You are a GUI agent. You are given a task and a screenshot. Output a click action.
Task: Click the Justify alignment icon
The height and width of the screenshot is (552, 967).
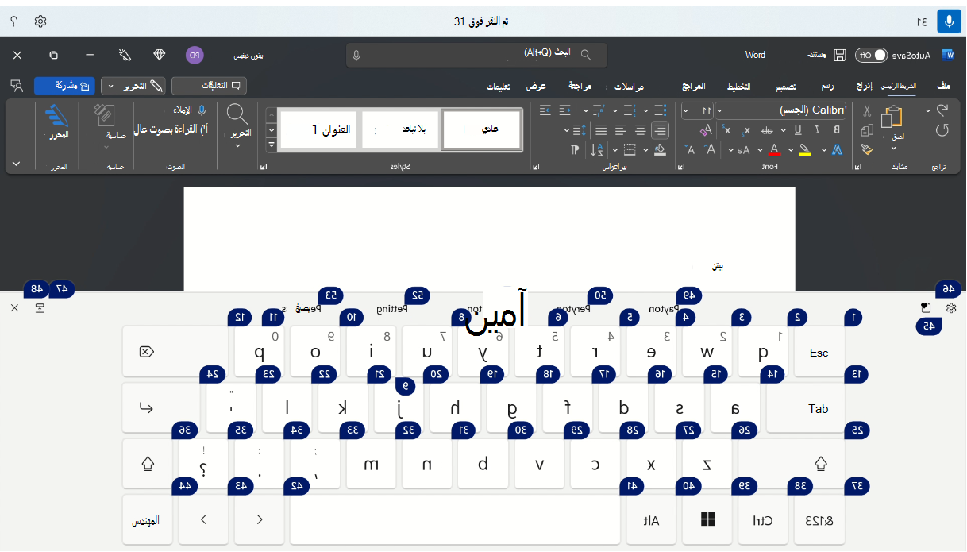pyautogui.click(x=601, y=130)
